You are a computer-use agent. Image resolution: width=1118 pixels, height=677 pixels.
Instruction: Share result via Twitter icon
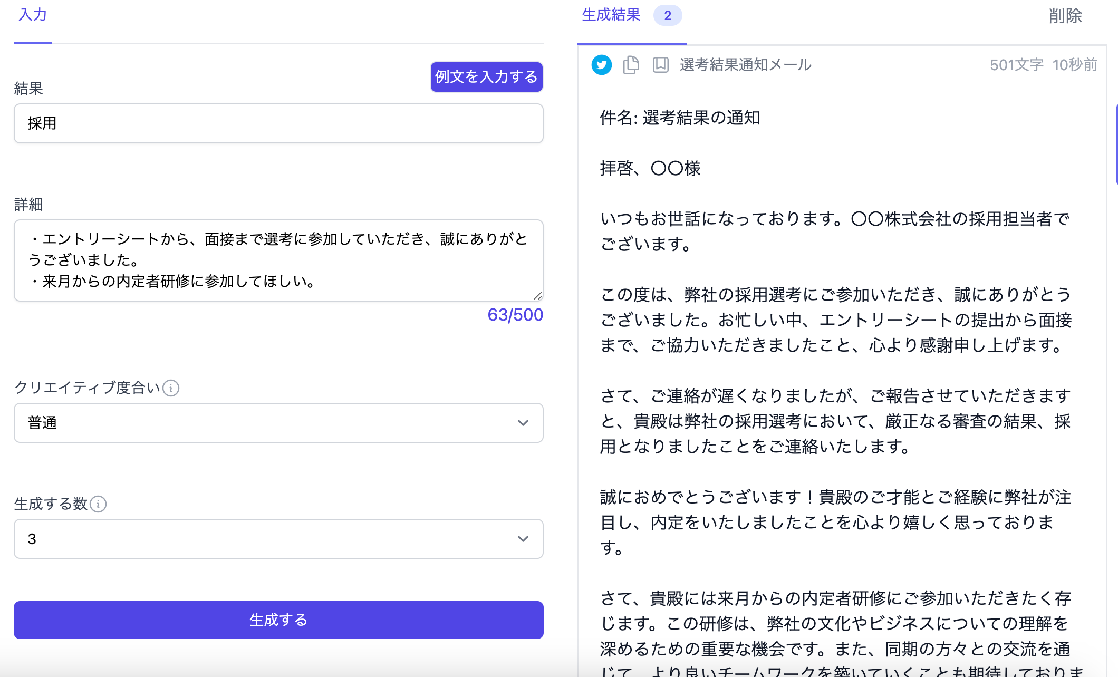[x=601, y=65]
